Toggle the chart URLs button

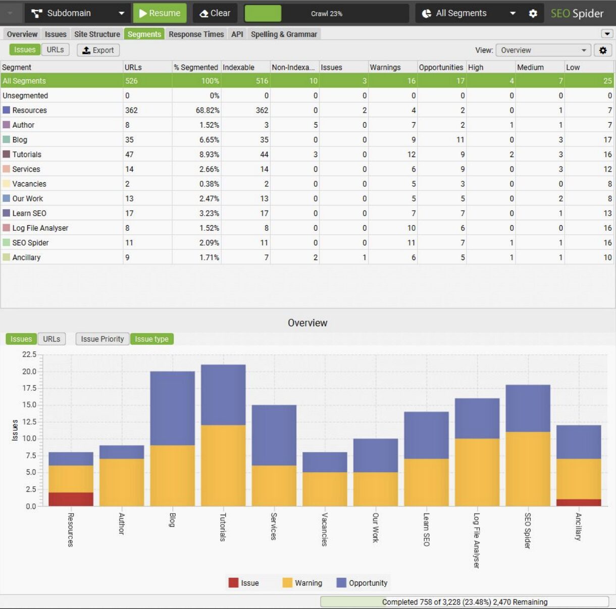click(52, 339)
